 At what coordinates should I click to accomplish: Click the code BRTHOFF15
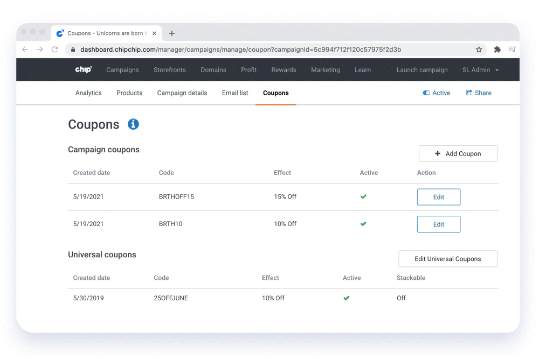[176, 196]
